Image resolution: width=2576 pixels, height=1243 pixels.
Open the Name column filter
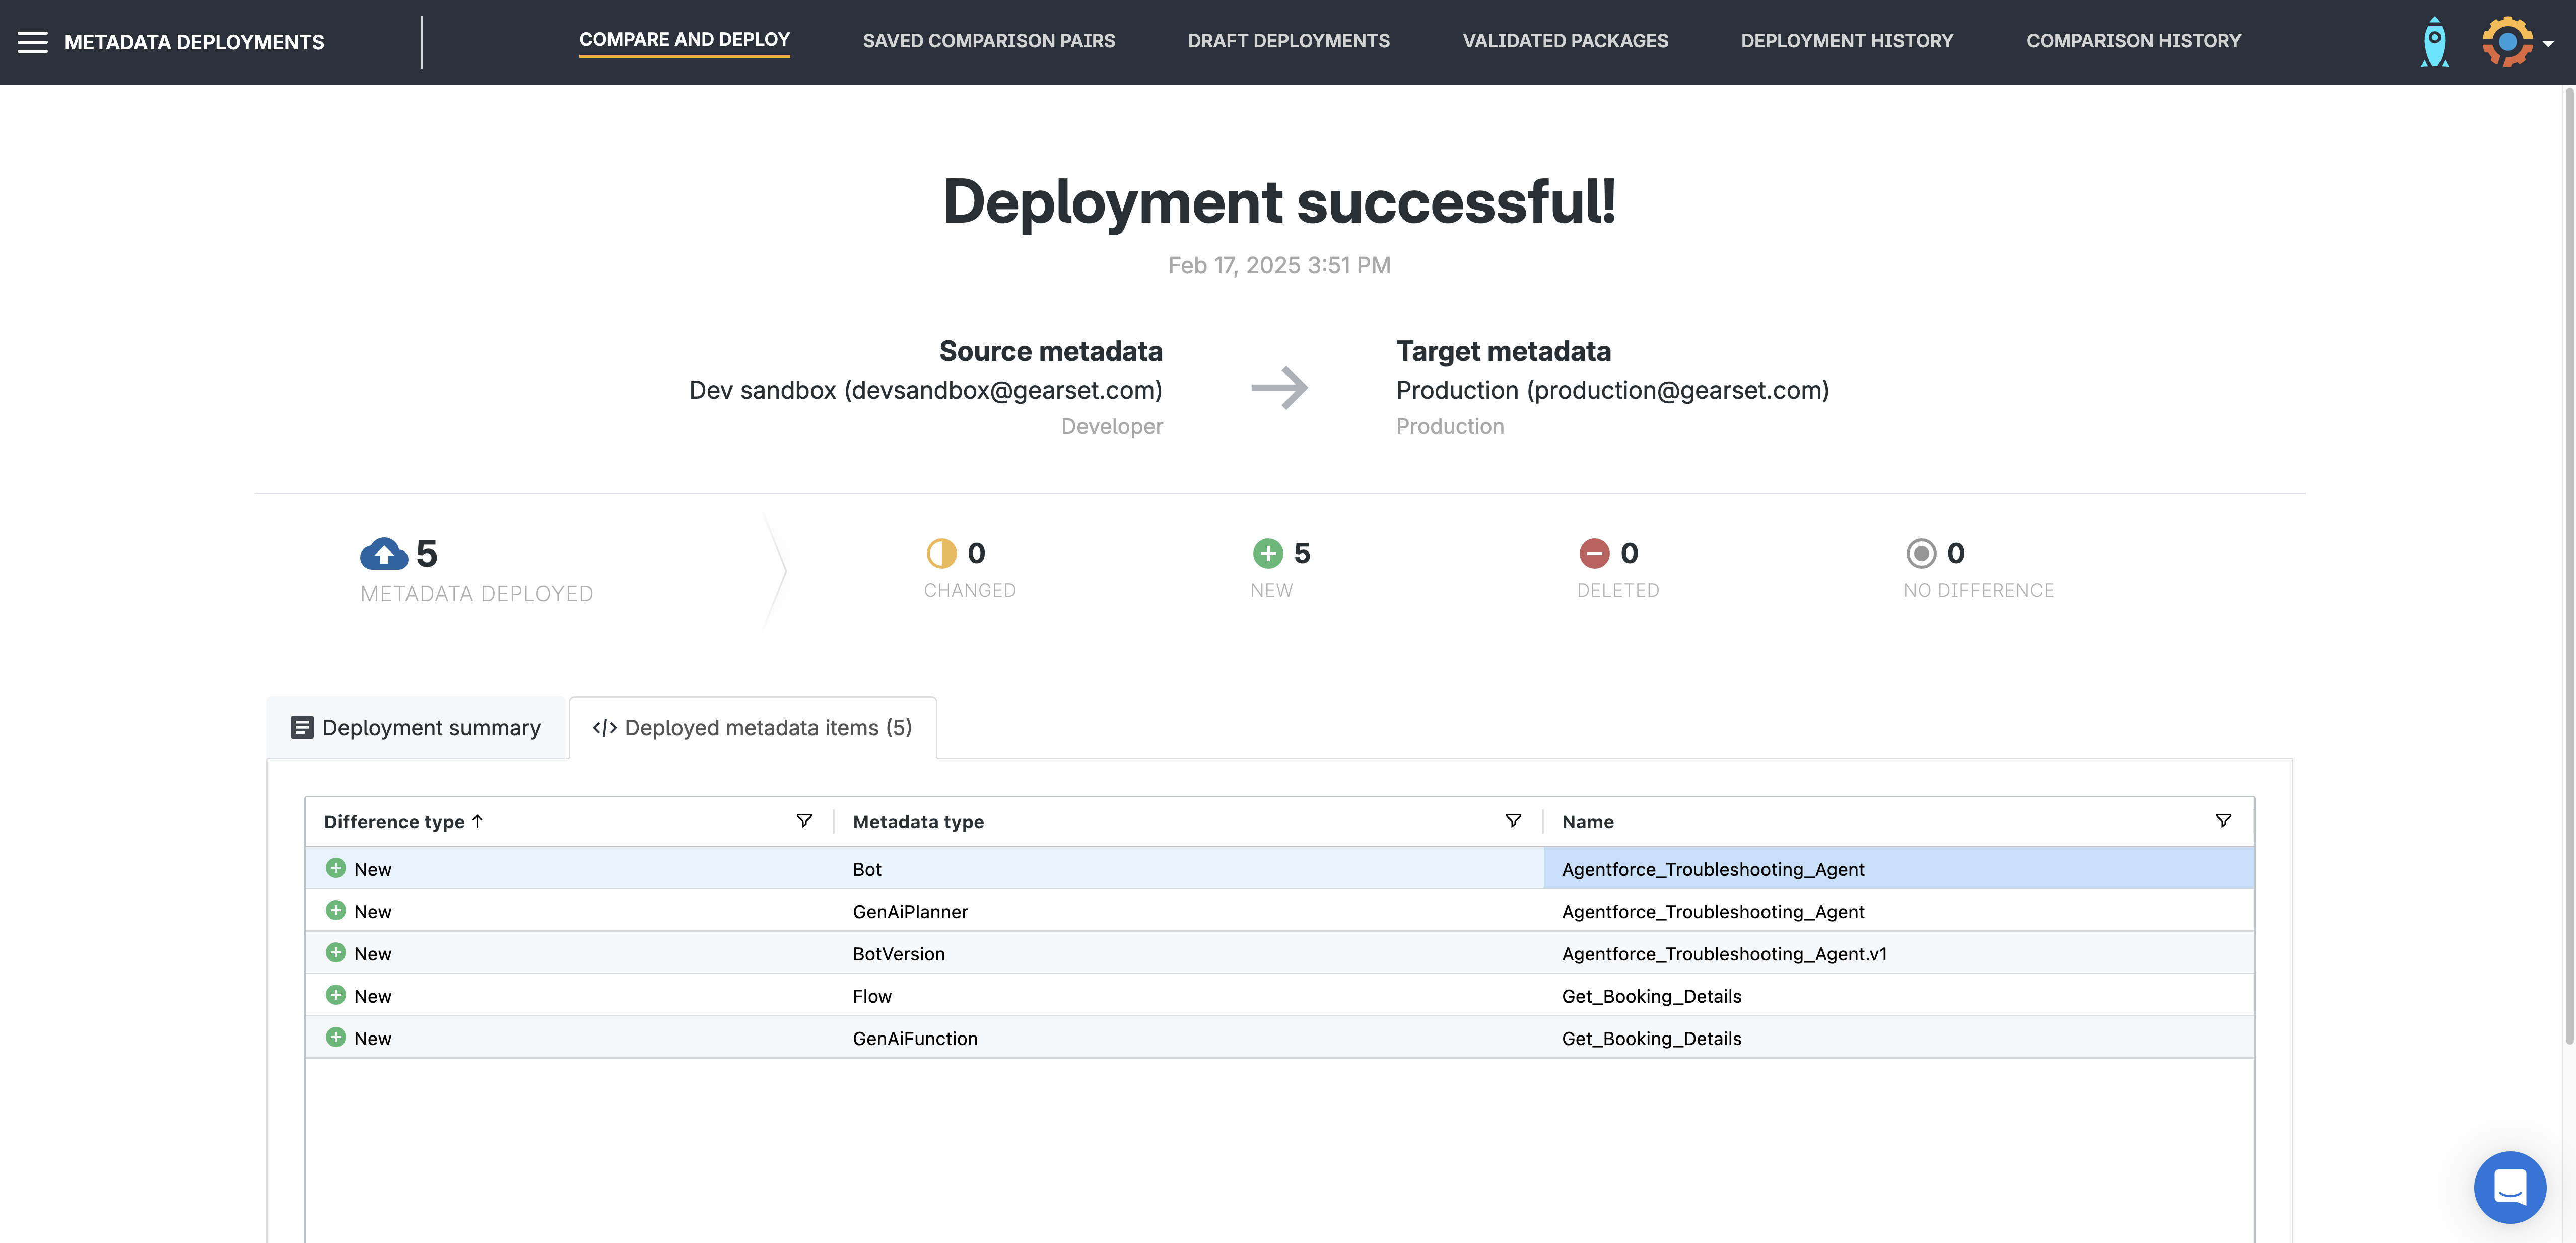(2223, 821)
